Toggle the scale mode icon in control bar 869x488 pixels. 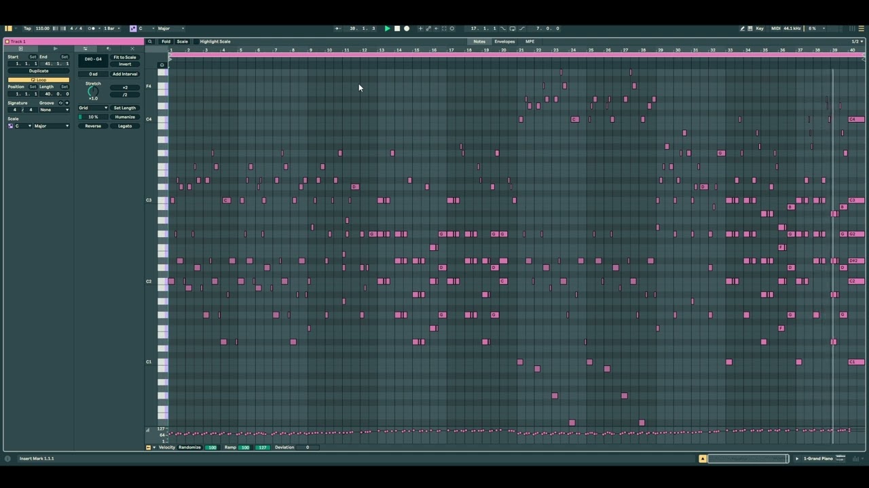coord(133,28)
